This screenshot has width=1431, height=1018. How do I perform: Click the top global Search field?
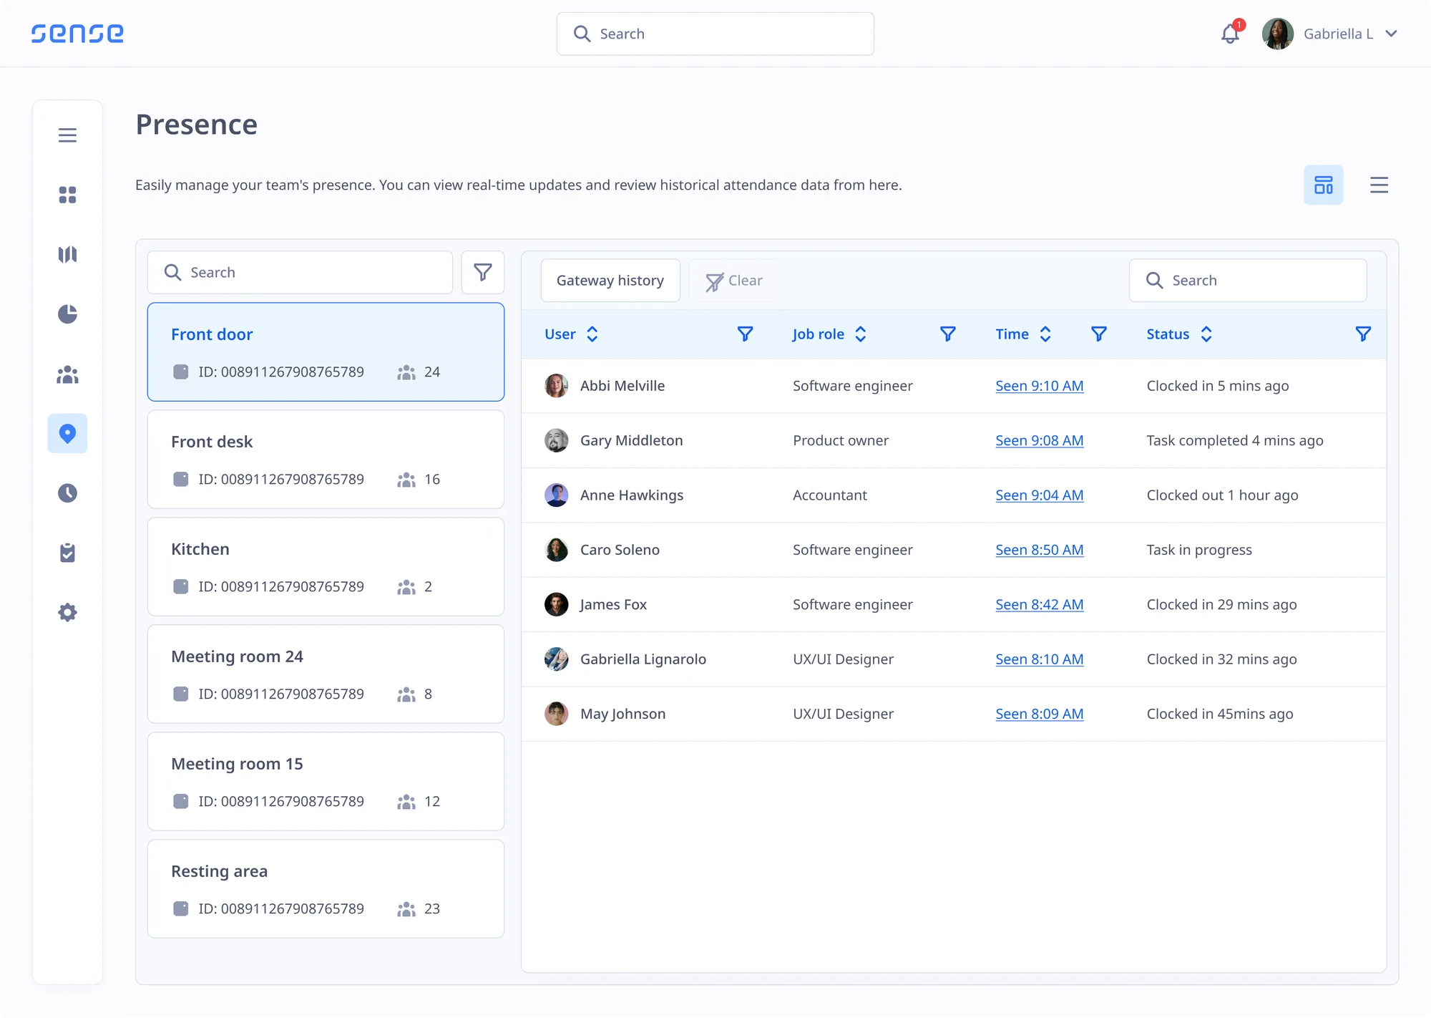[715, 34]
